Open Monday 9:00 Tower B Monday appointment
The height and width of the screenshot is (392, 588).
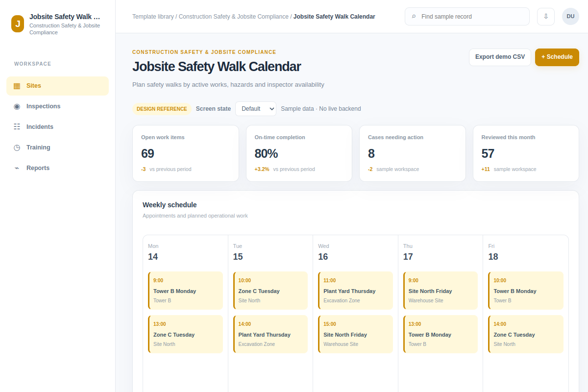point(185,291)
